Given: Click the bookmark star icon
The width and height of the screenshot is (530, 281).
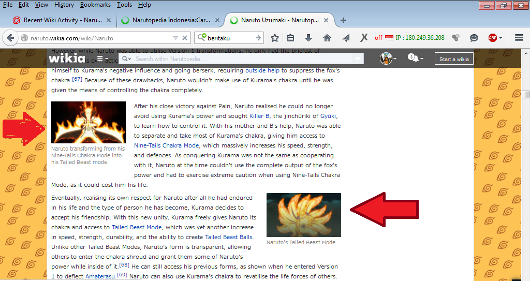Looking at the screenshot, I should click(x=275, y=38).
